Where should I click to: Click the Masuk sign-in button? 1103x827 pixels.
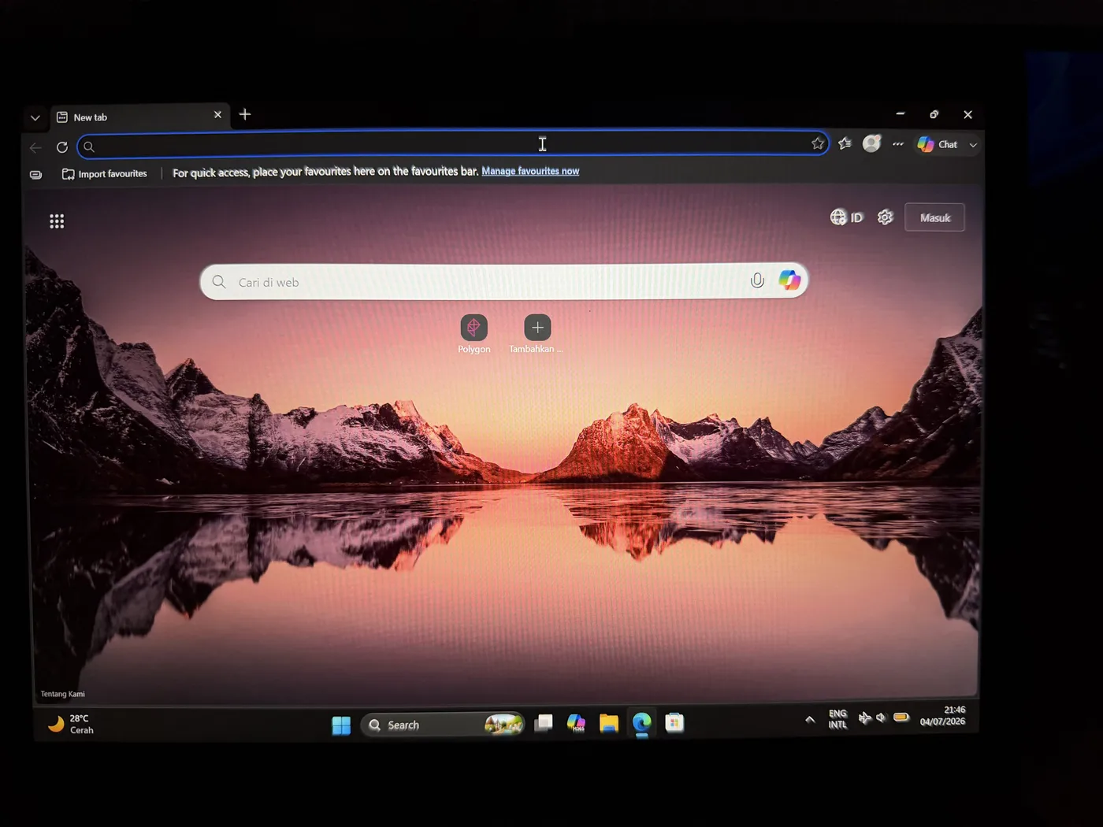tap(934, 217)
